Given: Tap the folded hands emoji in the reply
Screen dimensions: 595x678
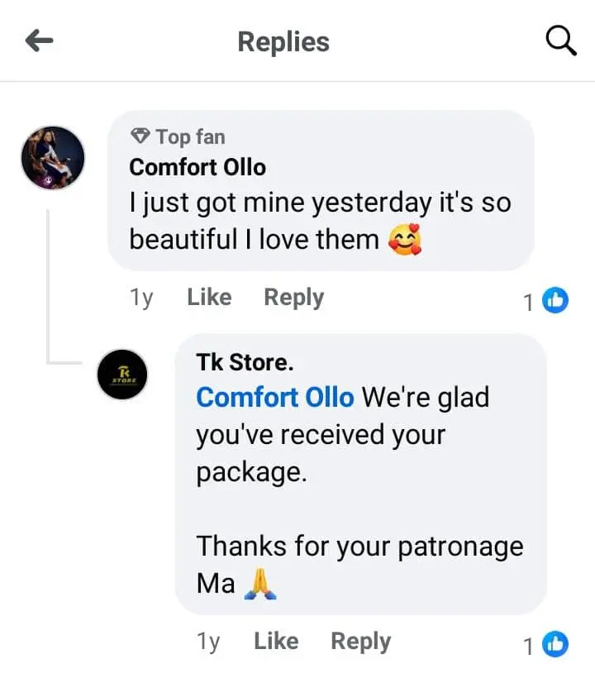Looking at the screenshot, I should coord(259,585).
